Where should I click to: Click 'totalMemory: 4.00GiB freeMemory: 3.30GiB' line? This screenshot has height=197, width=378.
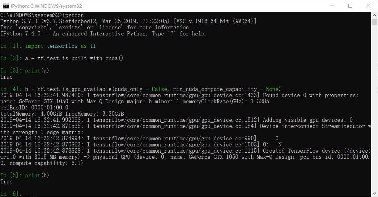click(62, 114)
